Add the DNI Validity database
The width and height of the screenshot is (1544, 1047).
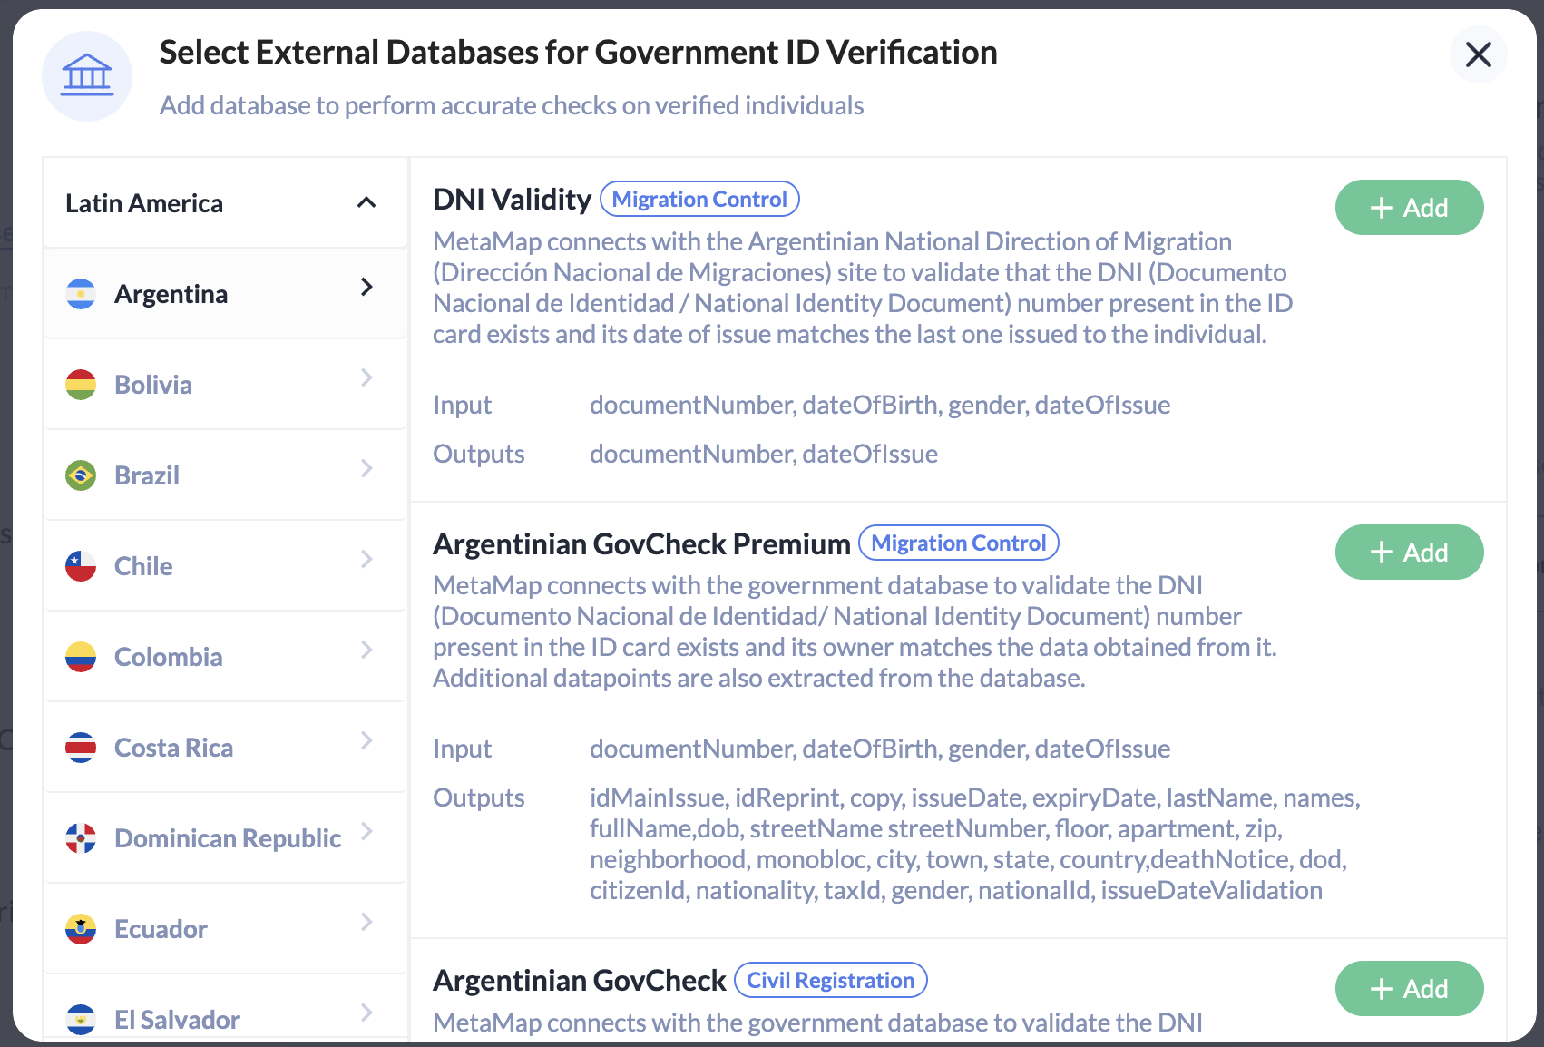pos(1409,208)
